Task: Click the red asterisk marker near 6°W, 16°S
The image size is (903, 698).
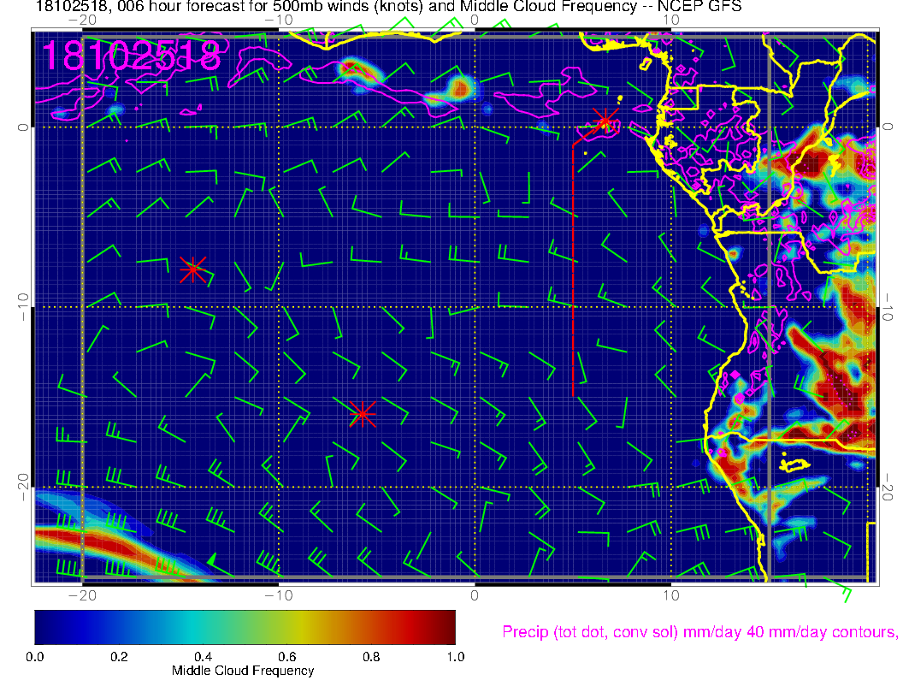Action: 362,414
